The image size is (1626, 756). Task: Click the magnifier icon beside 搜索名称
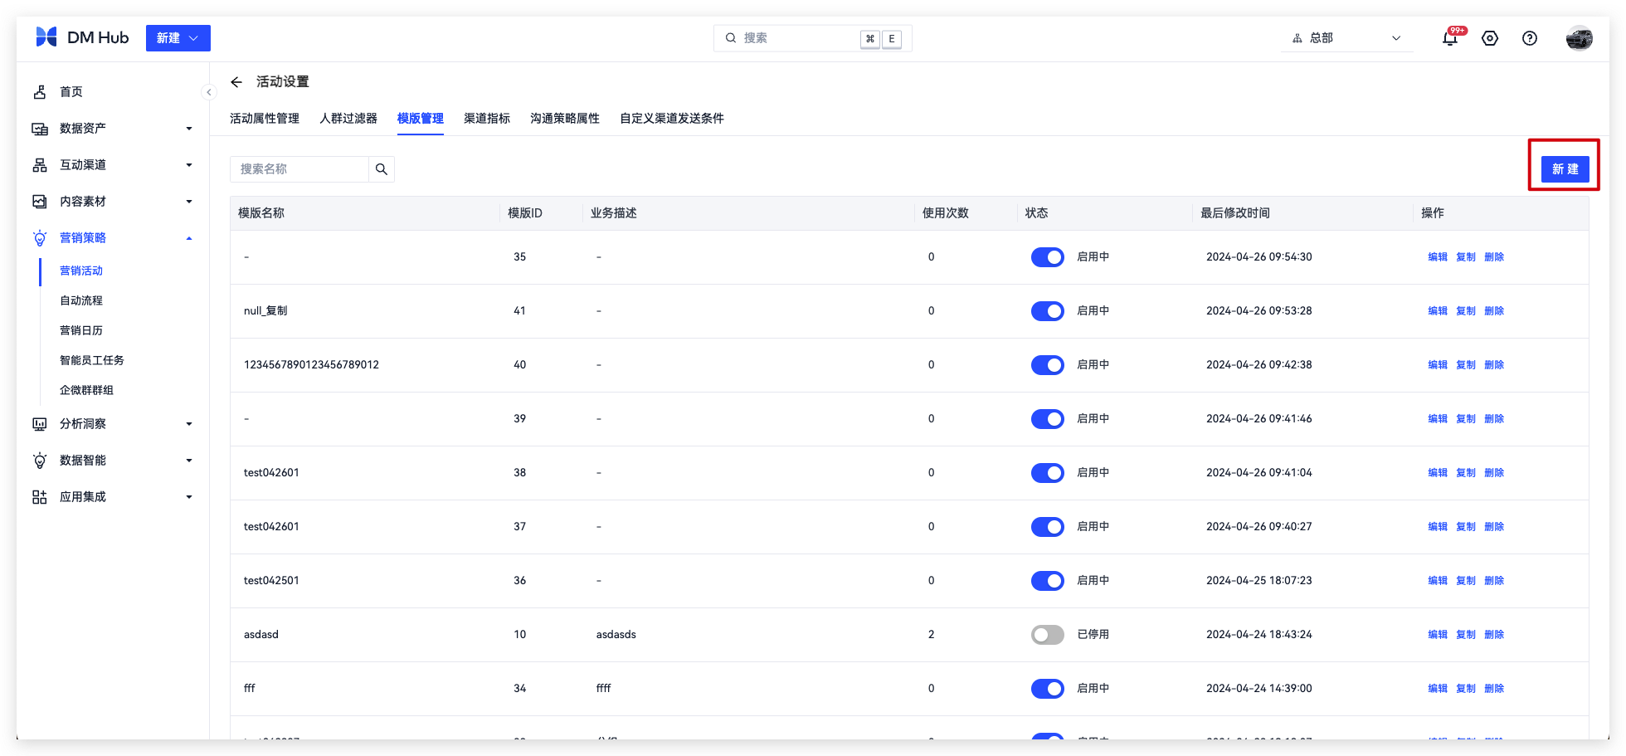click(382, 169)
